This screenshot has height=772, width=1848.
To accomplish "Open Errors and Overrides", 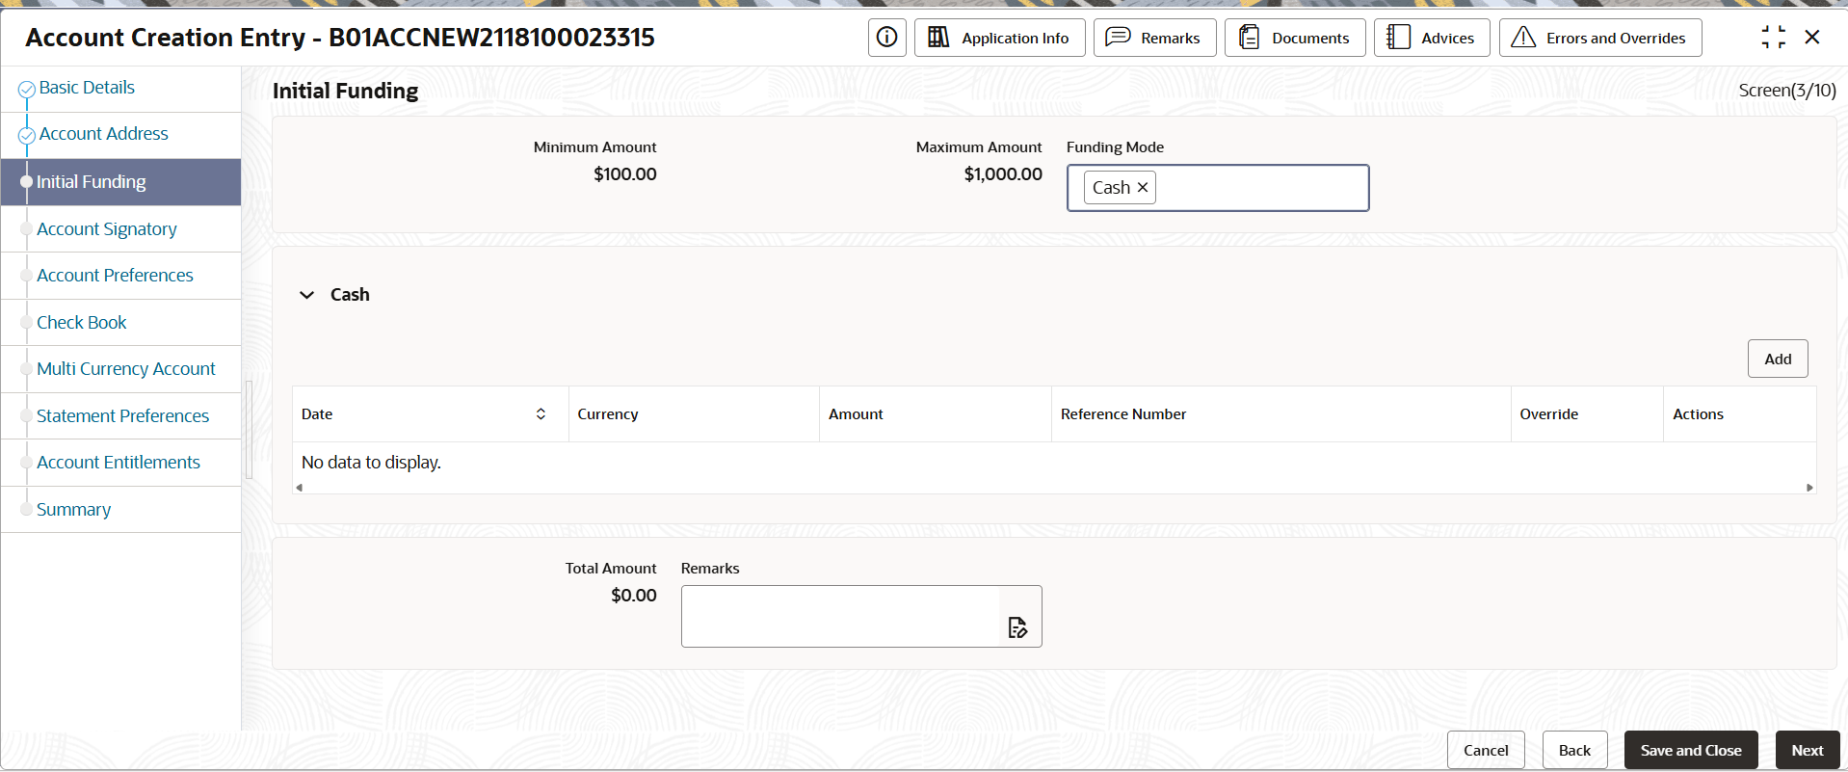I will (x=1600, y=38).
